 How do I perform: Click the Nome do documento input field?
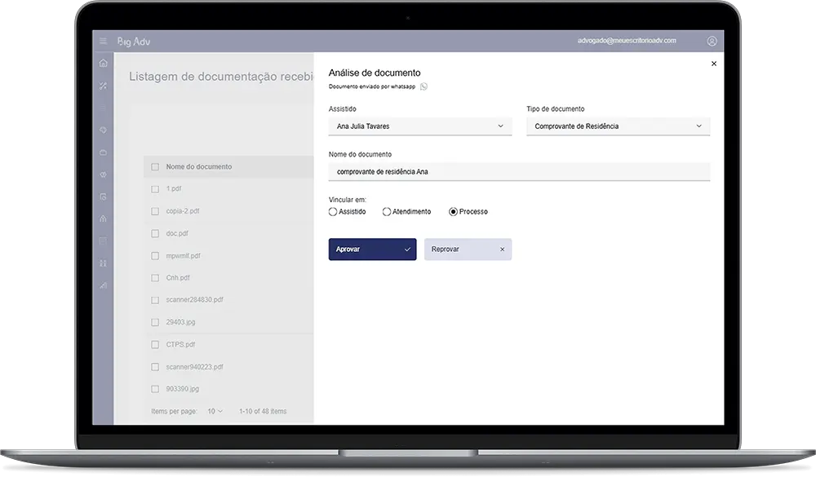pyautogui.click(x=519, y=172)
